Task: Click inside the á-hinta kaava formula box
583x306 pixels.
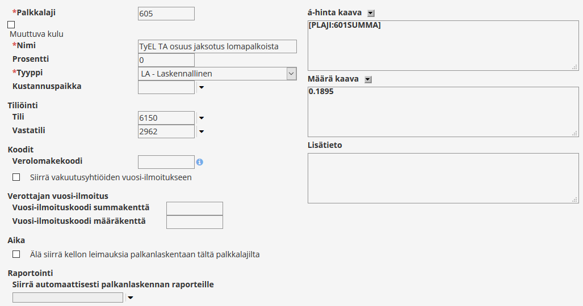Action: click(443, 45)
